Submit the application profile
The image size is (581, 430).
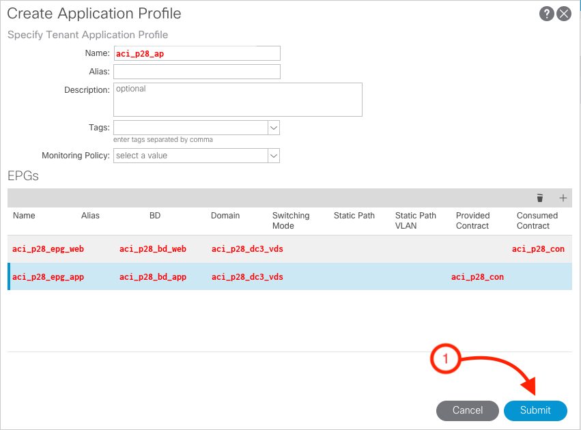(x=535, y=410)
